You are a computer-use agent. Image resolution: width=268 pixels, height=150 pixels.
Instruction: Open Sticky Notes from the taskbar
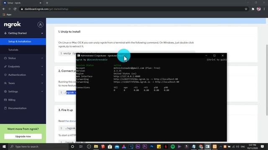tap(159, 147)
